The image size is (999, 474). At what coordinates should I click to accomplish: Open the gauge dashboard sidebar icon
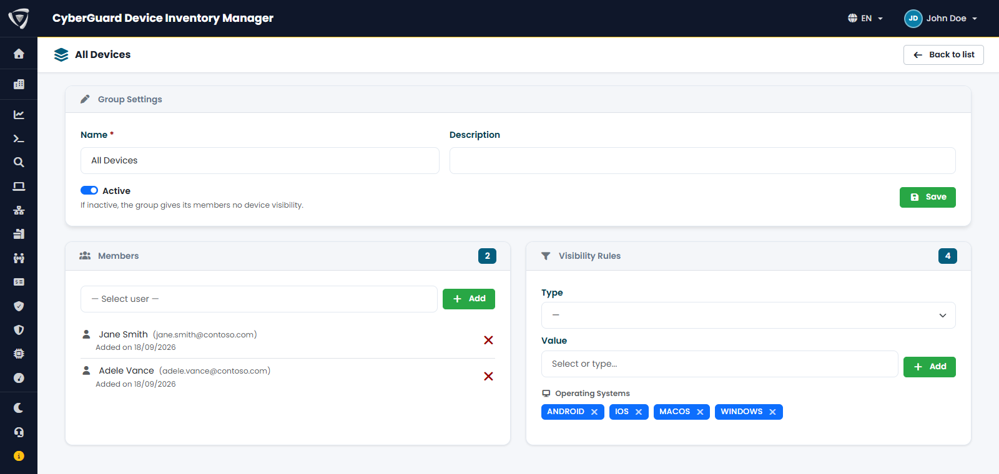pos(19,378)
